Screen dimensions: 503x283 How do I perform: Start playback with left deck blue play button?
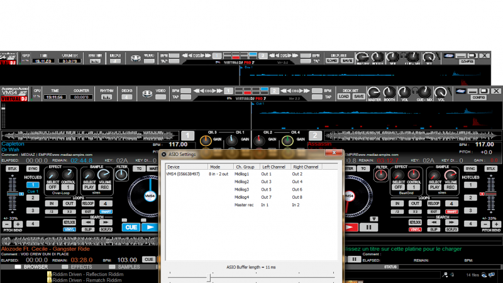(x=150, y=227)
